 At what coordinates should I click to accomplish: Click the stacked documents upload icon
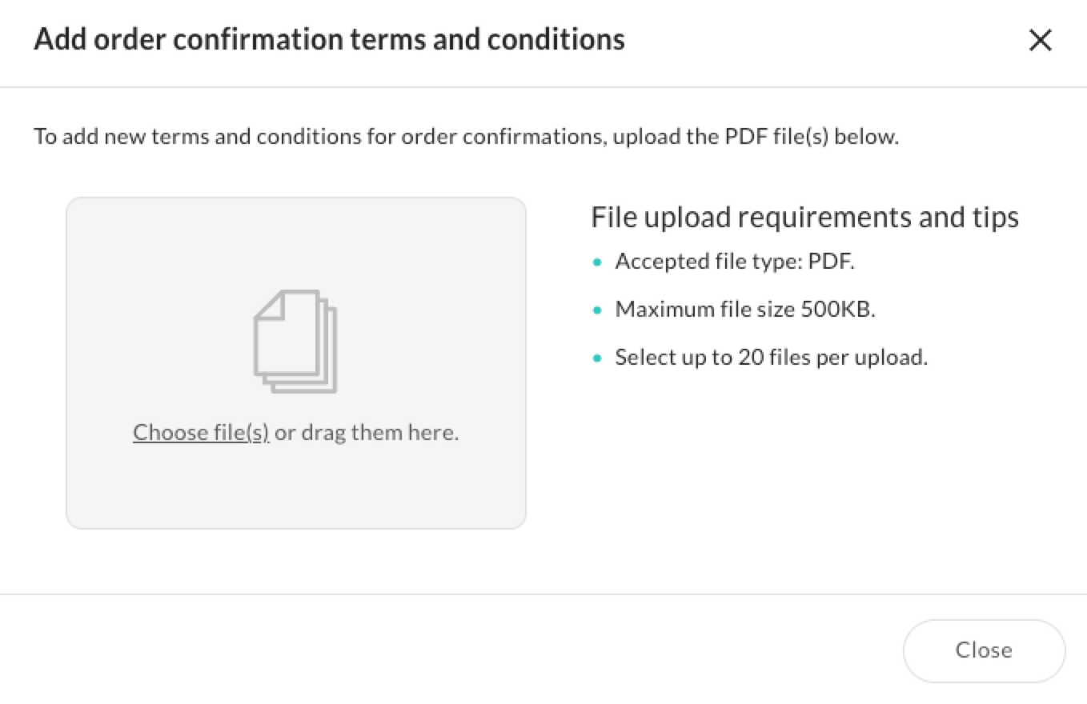[296, 339]
